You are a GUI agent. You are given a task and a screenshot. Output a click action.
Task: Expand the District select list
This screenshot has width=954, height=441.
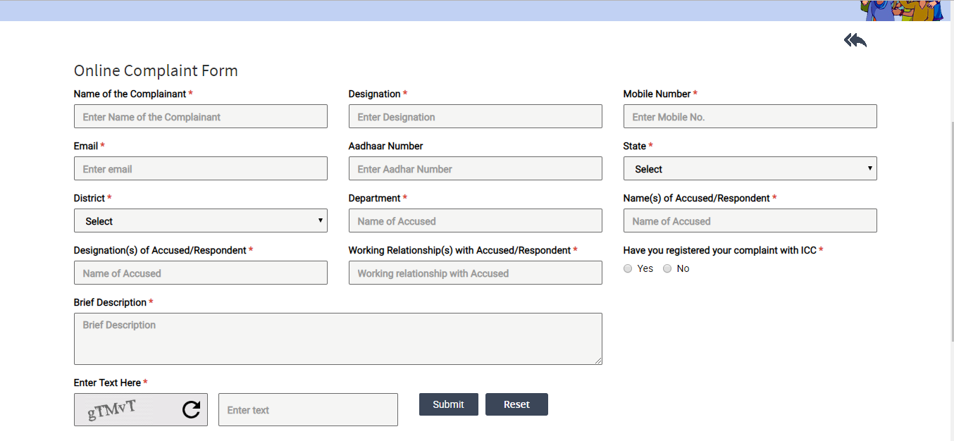pos(200,221)
